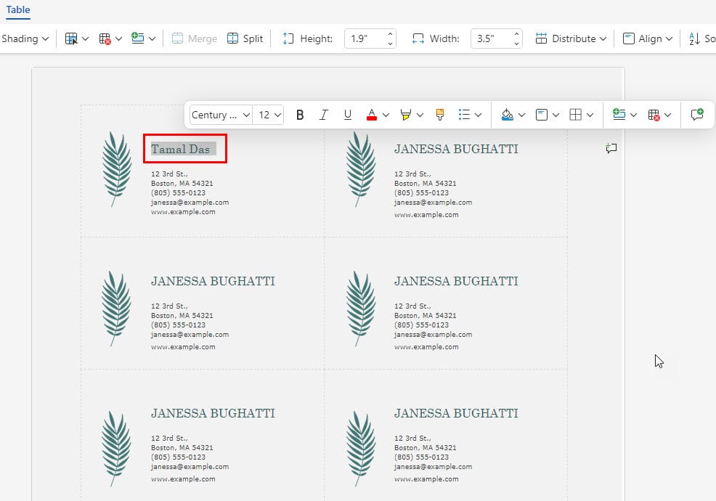Apply red font color to selection

[x=372, y=115]
